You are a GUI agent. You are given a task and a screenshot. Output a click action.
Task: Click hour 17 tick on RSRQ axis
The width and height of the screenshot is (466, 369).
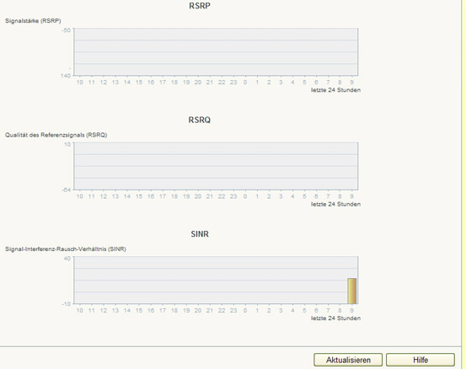(x=163, y=196)
